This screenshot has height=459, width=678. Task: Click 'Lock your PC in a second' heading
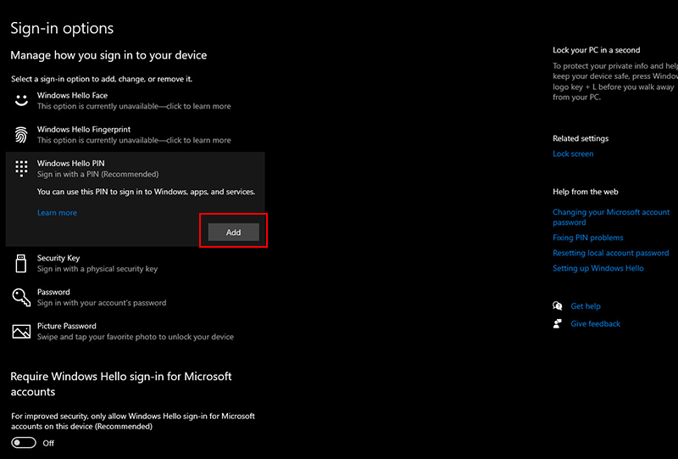click(x=597, y=50)
